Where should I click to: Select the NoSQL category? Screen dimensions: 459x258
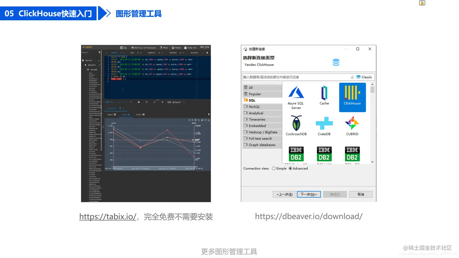(x=262, y=107)
